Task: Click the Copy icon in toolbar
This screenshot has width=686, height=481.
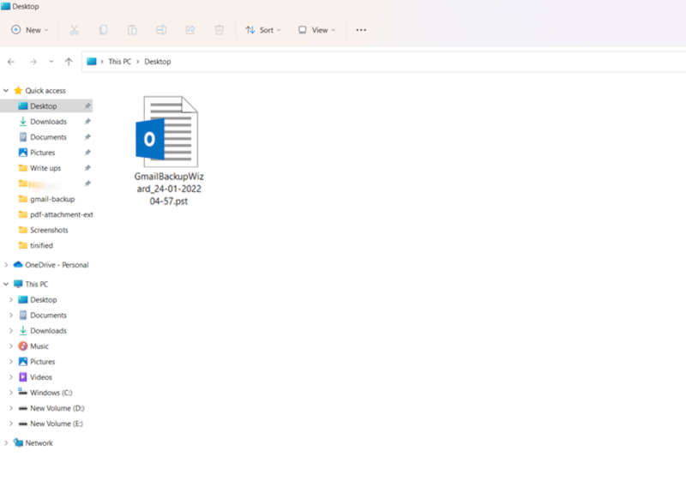Action: point(103,30)
